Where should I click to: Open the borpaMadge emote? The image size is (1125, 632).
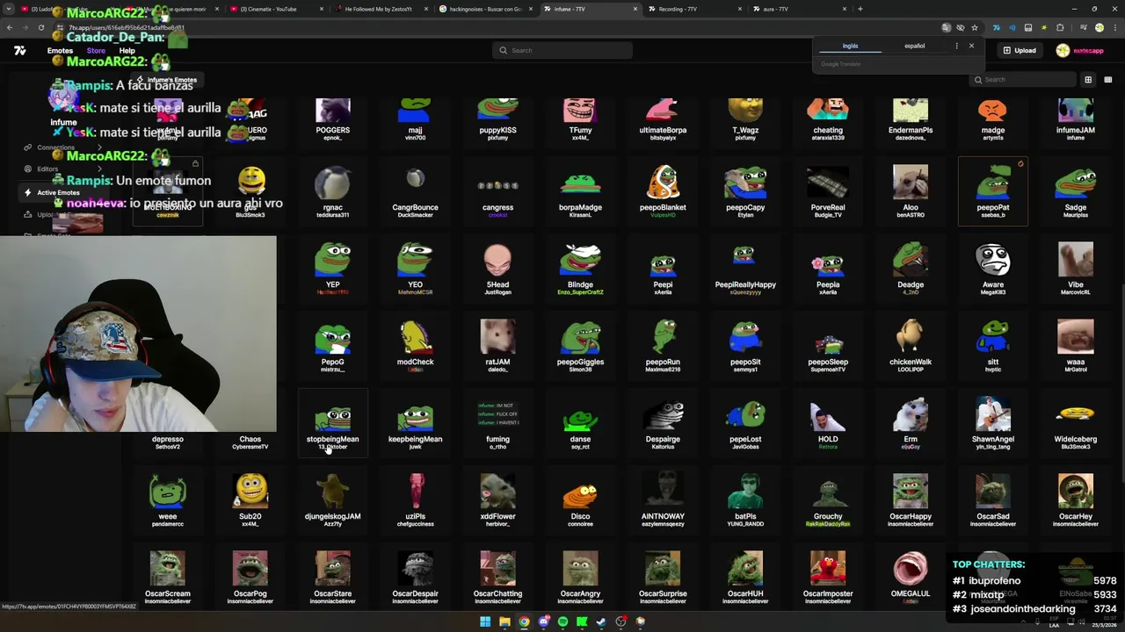point(580,191)
